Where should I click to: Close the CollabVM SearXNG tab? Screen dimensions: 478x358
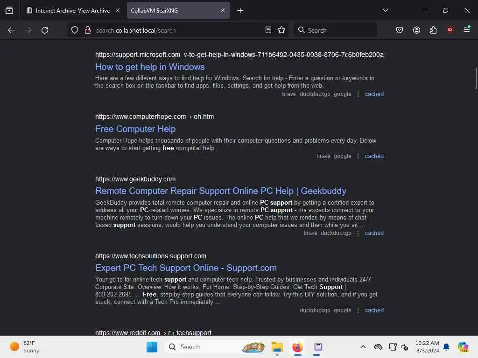pyautogui.click(x=223, y=10)
